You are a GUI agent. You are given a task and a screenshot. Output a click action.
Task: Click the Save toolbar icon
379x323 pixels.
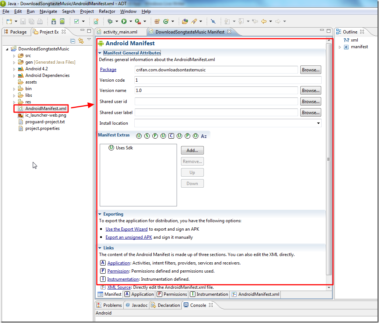click(x=23, y=21)
